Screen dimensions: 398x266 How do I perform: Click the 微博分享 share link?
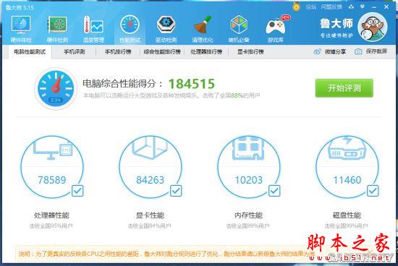point(330,51)
